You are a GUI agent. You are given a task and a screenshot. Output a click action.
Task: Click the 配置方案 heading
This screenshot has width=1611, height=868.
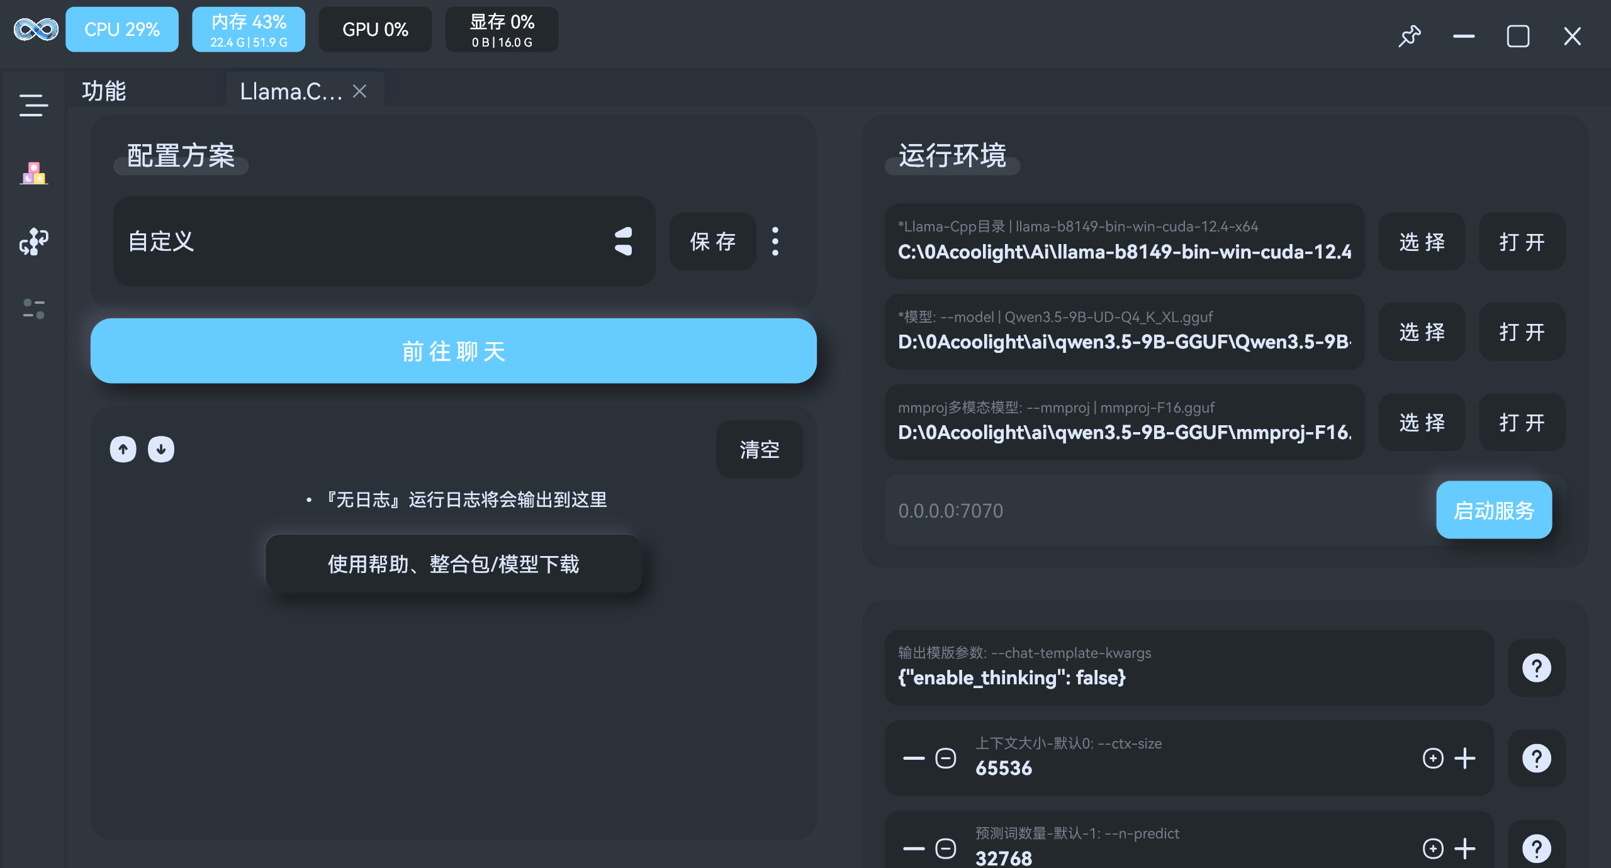coord(181,155)
